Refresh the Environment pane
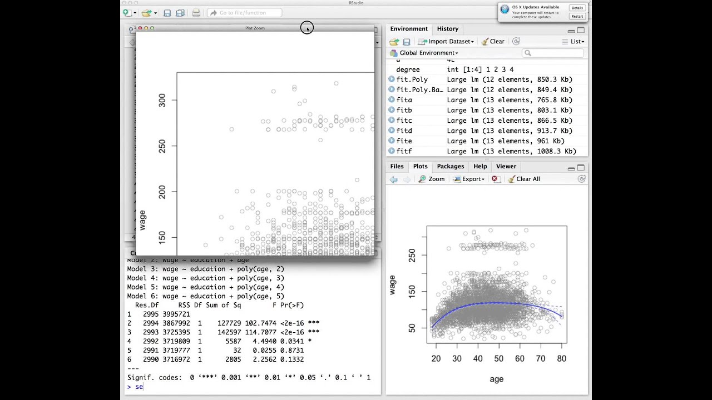The width and height of the screenshot is (712, 400). [516, 42]
